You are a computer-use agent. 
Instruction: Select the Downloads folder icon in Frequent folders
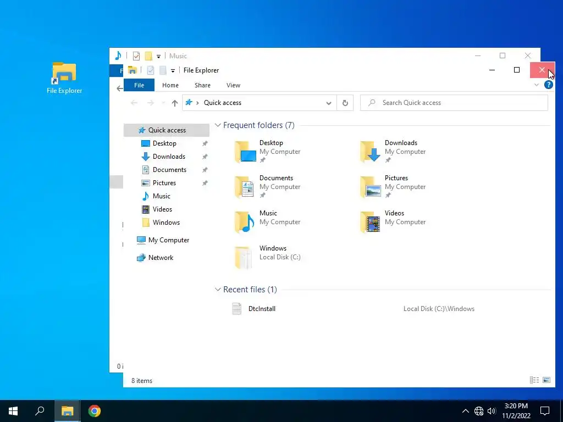[x=371, y=152]
